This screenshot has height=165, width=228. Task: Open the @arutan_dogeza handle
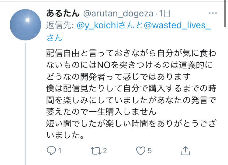[118, 13]
